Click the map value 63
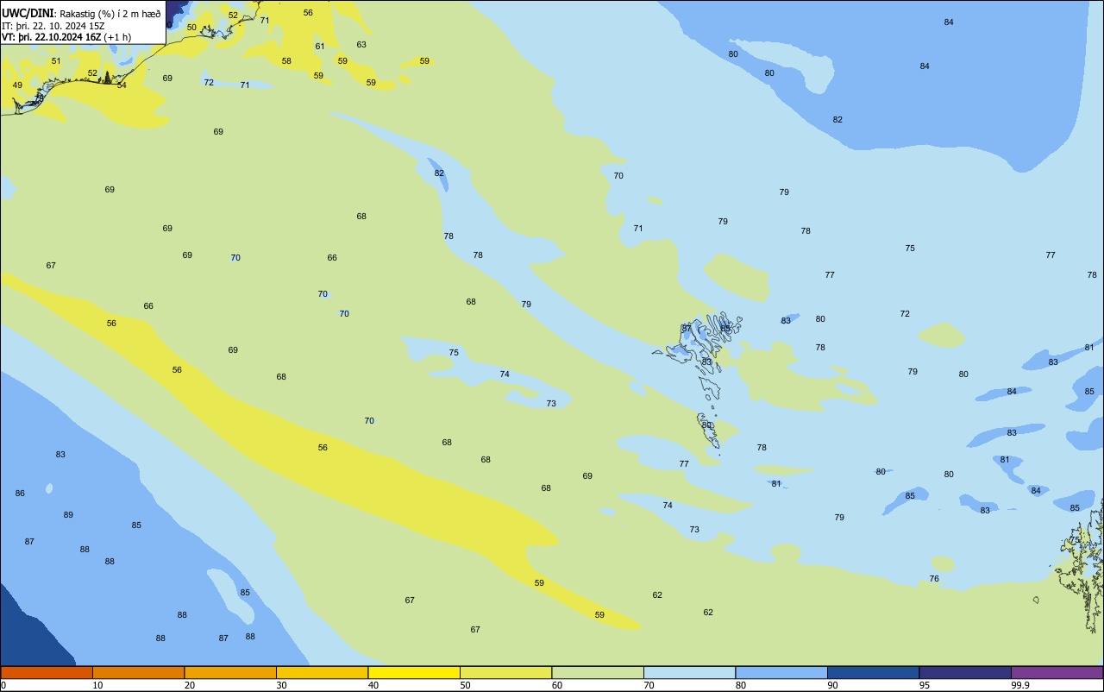Viewport: 1104px width, 692px height. tap(361, 45)
